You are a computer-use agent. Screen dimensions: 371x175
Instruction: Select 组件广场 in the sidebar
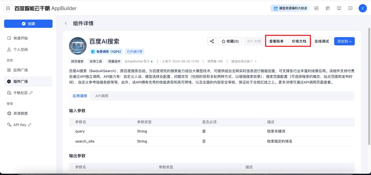pos(28,81)
